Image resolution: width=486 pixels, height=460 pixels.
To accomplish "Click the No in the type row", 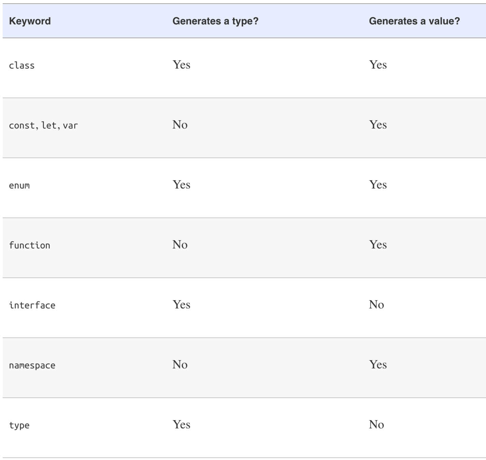I will coord(376,425).
